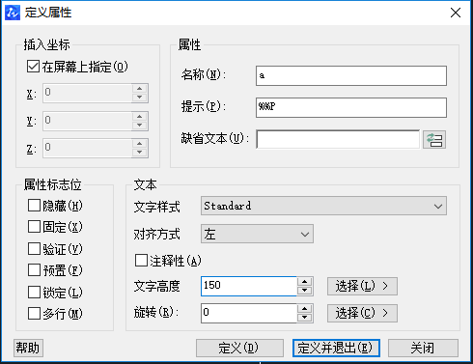Focus the 名称(N) name input field
Screen dimensions: 473x364
[x=351, y=76]
